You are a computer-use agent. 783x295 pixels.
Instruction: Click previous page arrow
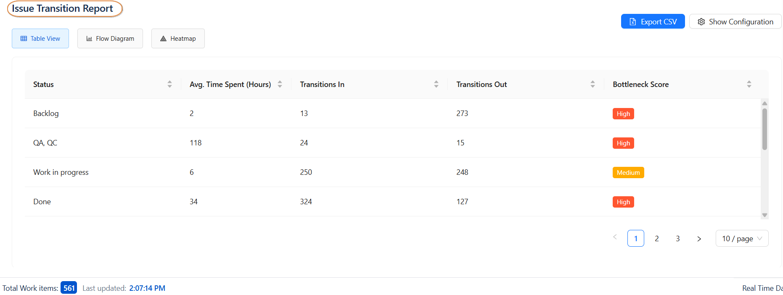coord(615,237)
